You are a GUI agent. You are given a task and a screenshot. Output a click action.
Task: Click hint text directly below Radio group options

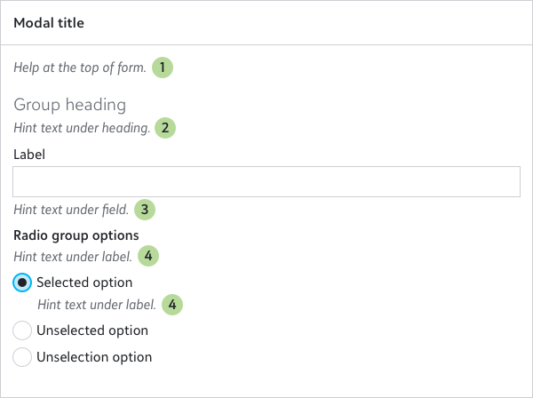[x=73, y=256]
